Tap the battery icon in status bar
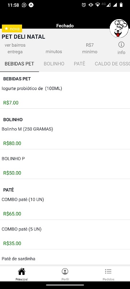 pos(121,5)
